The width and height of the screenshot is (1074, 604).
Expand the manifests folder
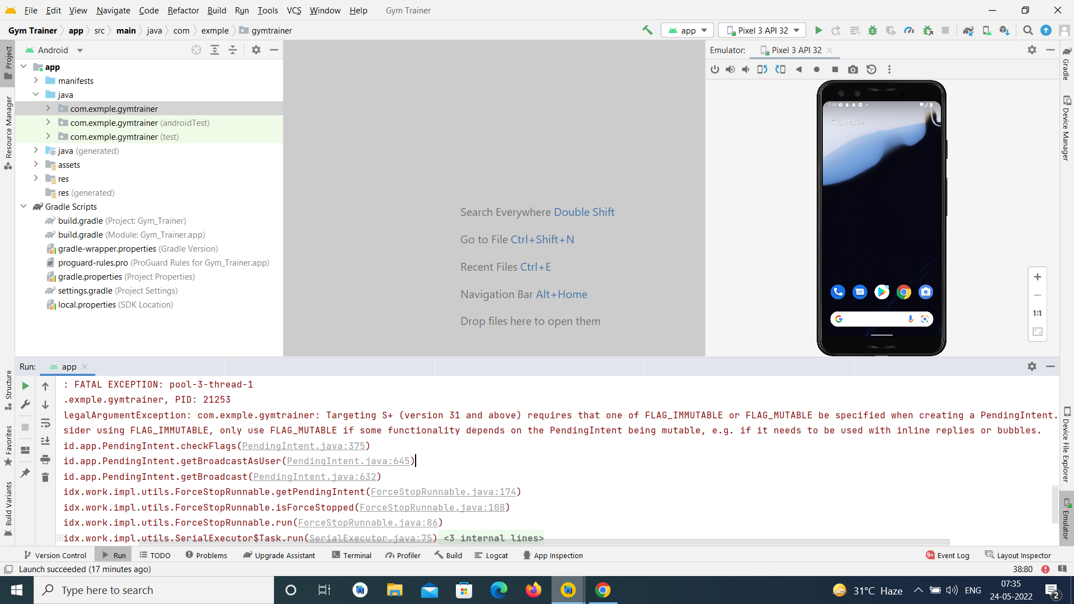[x=36, y=81]
